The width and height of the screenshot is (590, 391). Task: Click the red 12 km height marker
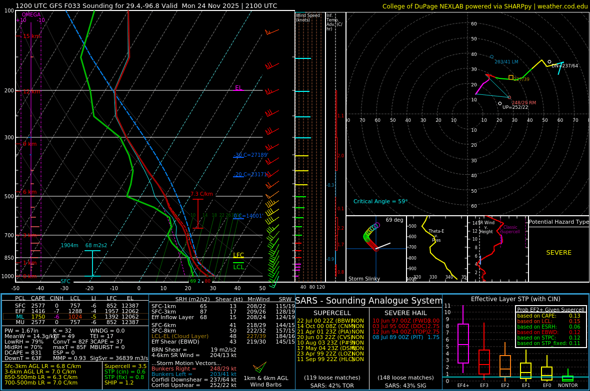31,92
